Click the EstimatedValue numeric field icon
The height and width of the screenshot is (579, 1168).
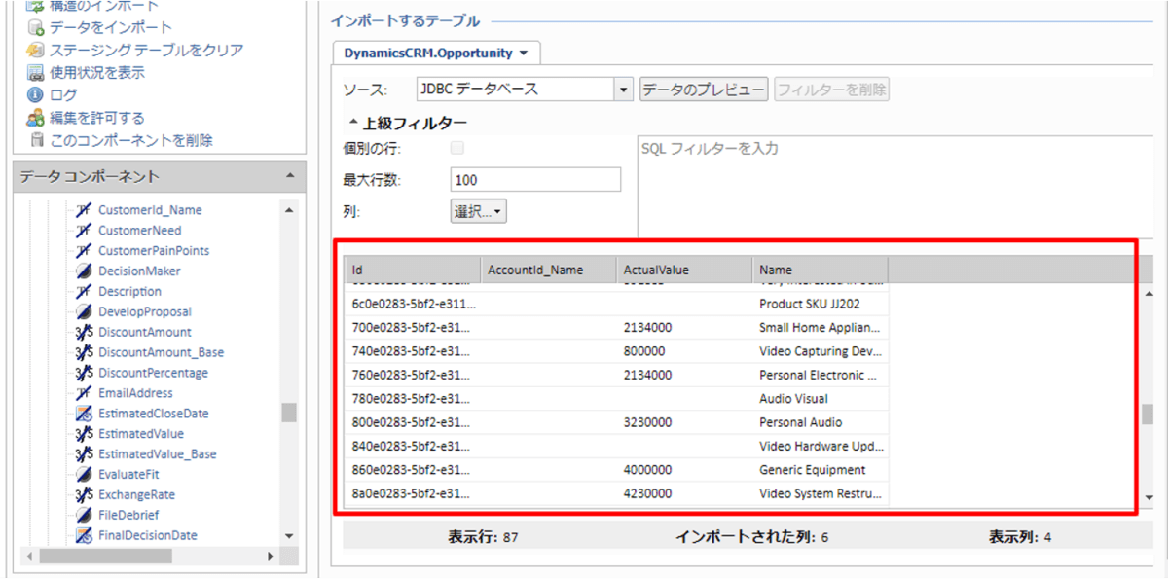coord(84,434)
